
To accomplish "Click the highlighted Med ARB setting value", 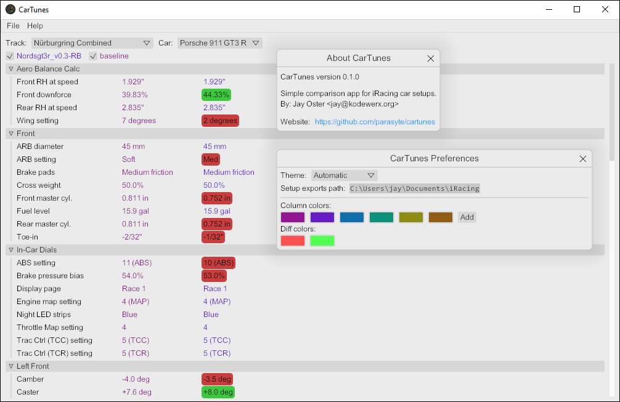I will click(x=211, y=159).
